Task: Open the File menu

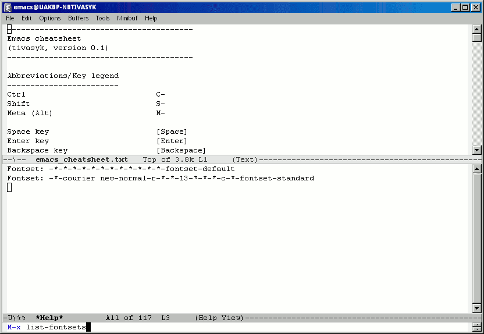Action: pos(10,18)
